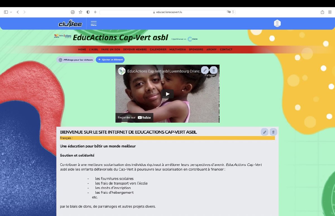Select SPONSORS in the navigation bar

[196, 49]
